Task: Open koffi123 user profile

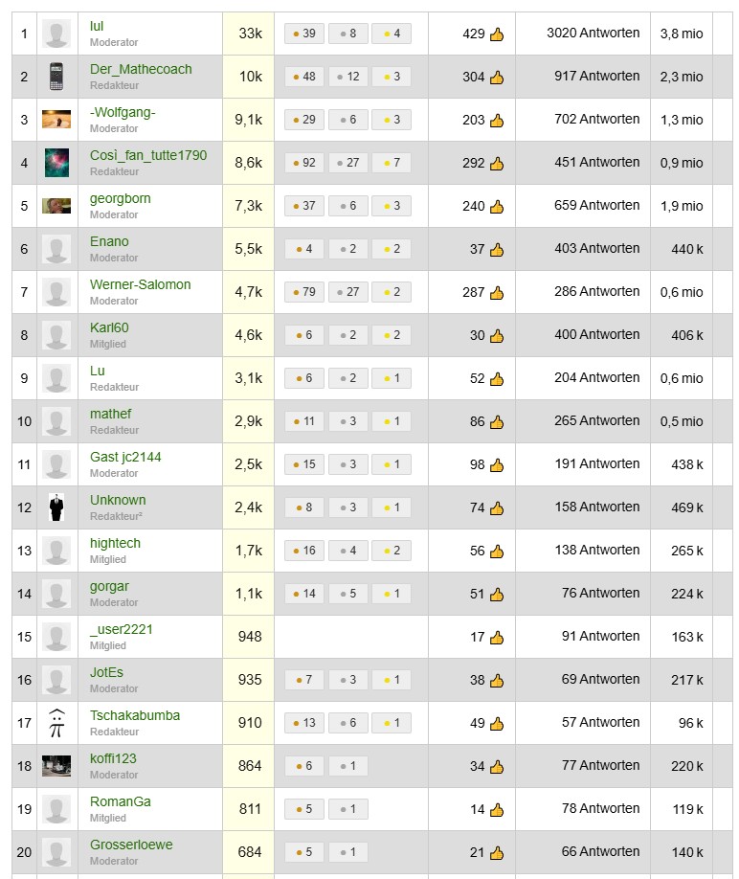Action: pyautogui.click(x=113, y=758)
